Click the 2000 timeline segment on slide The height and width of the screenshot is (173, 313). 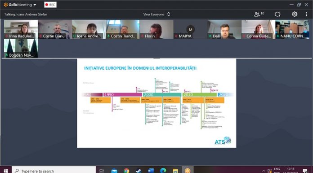(x=162, y=94)
